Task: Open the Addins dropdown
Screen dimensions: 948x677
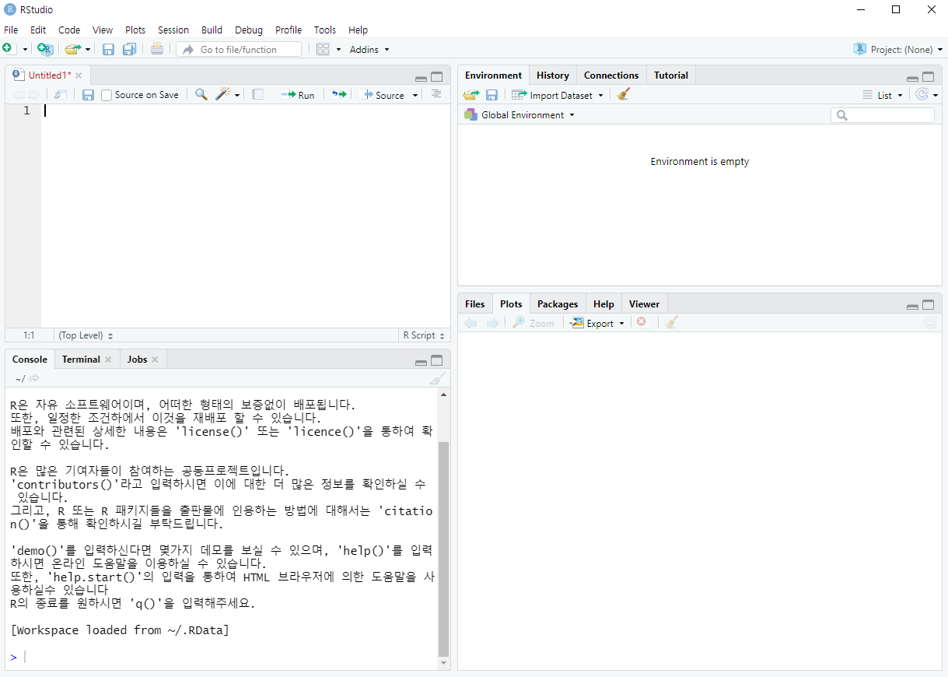Action: [369, 49]
